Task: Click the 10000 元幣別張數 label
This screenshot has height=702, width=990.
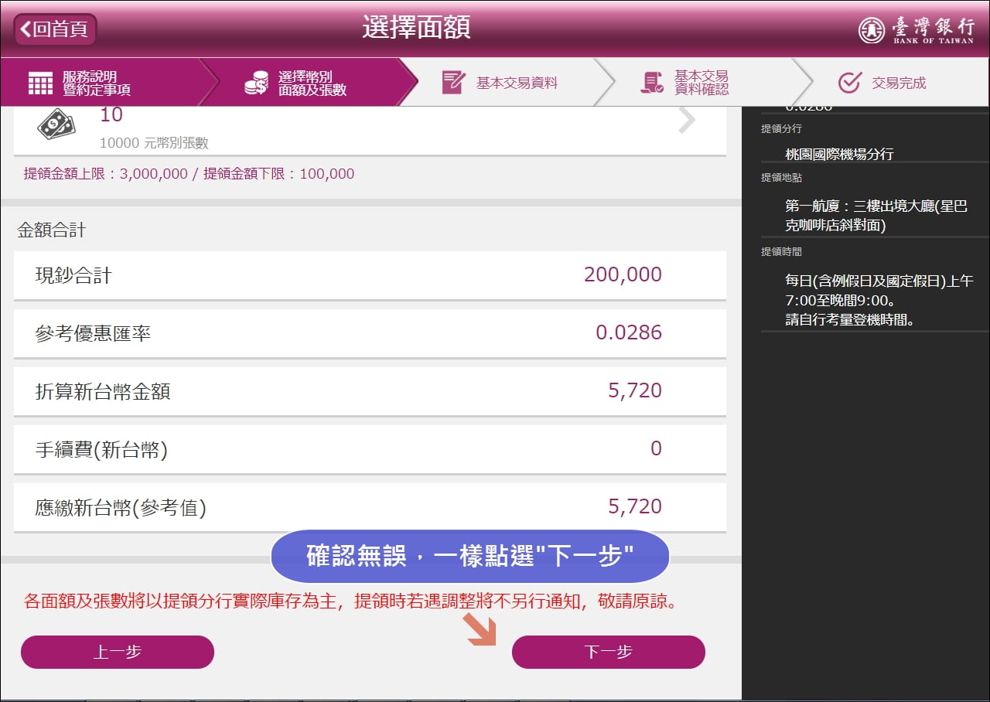Action: tap(154, 143)
